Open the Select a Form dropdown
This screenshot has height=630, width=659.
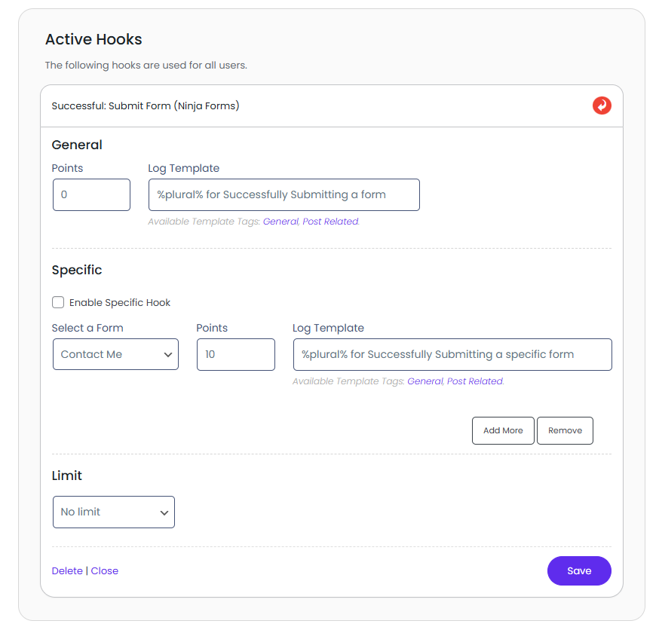(x=115, y=354)
